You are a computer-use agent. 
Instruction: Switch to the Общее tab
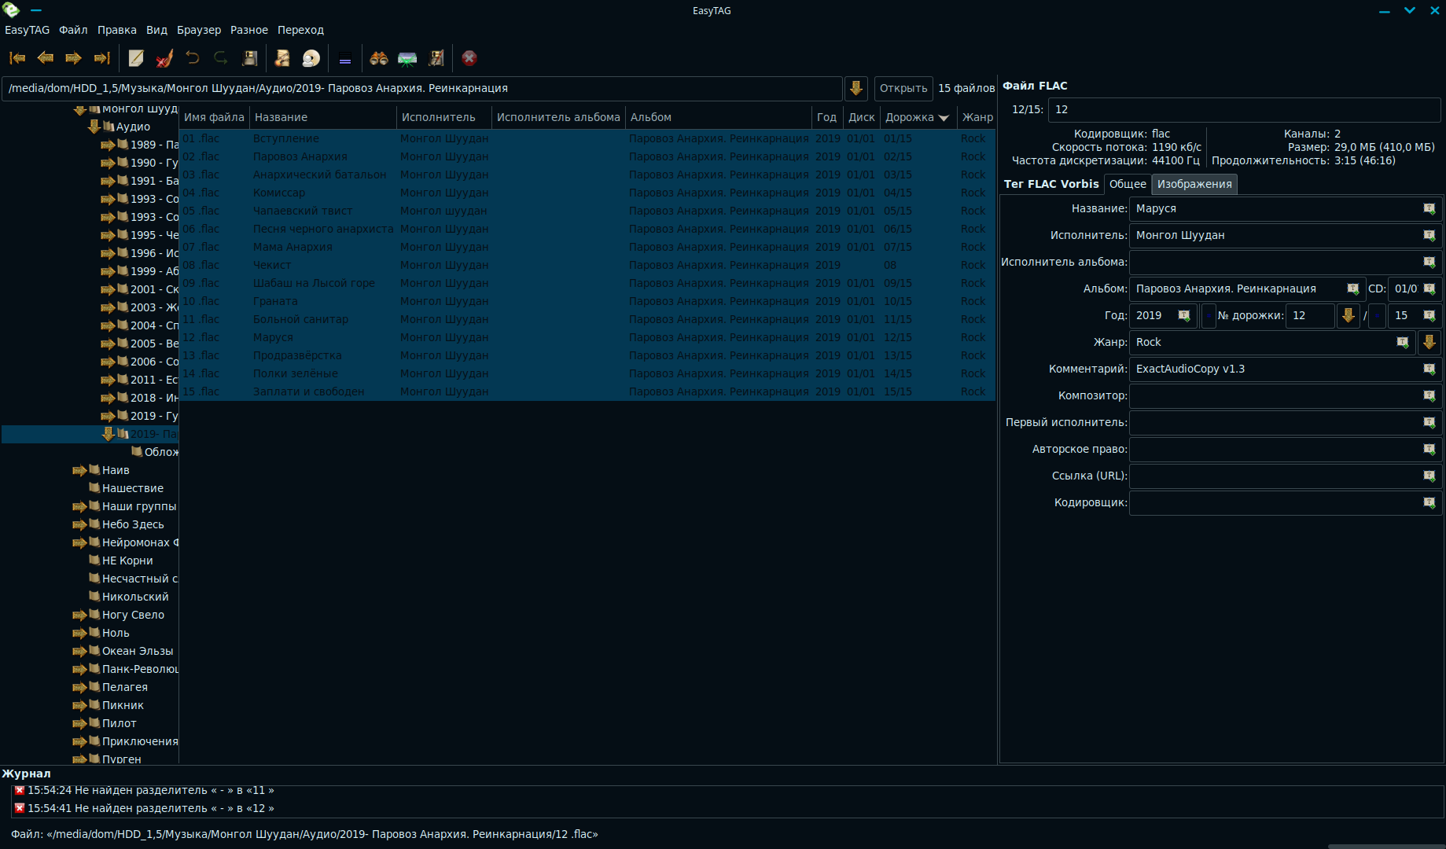1128,184
